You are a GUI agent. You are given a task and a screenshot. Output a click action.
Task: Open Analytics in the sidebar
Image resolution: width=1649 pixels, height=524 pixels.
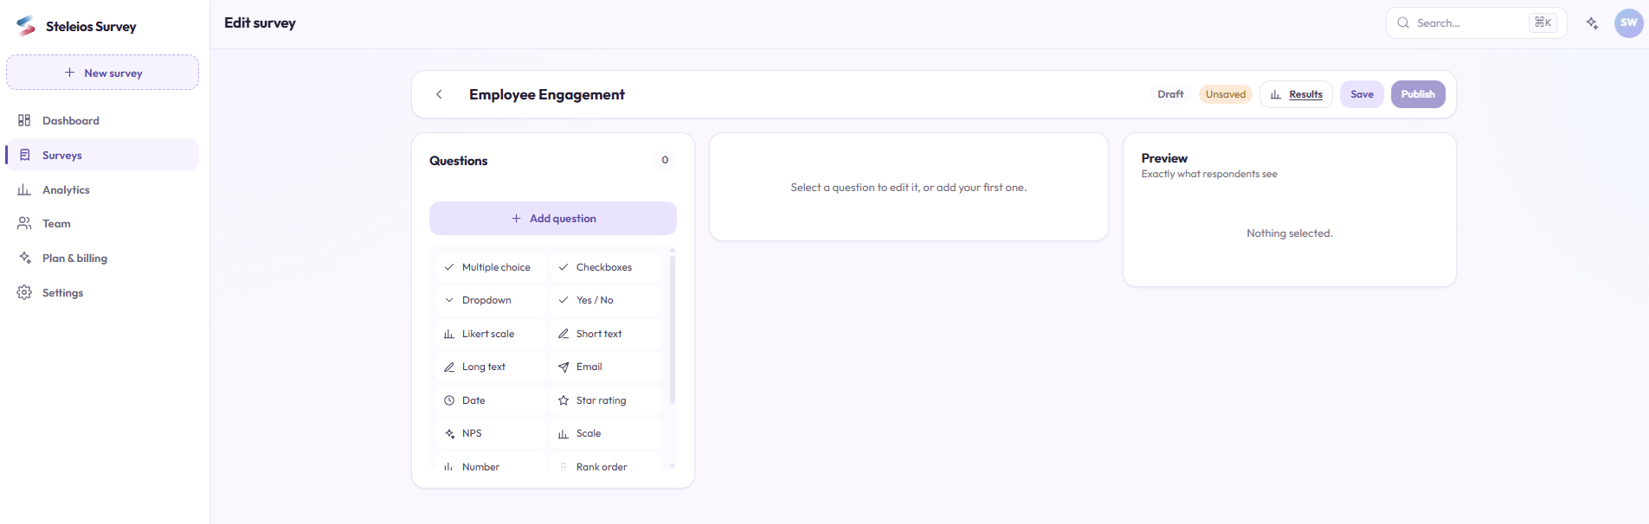click(102, 189)
